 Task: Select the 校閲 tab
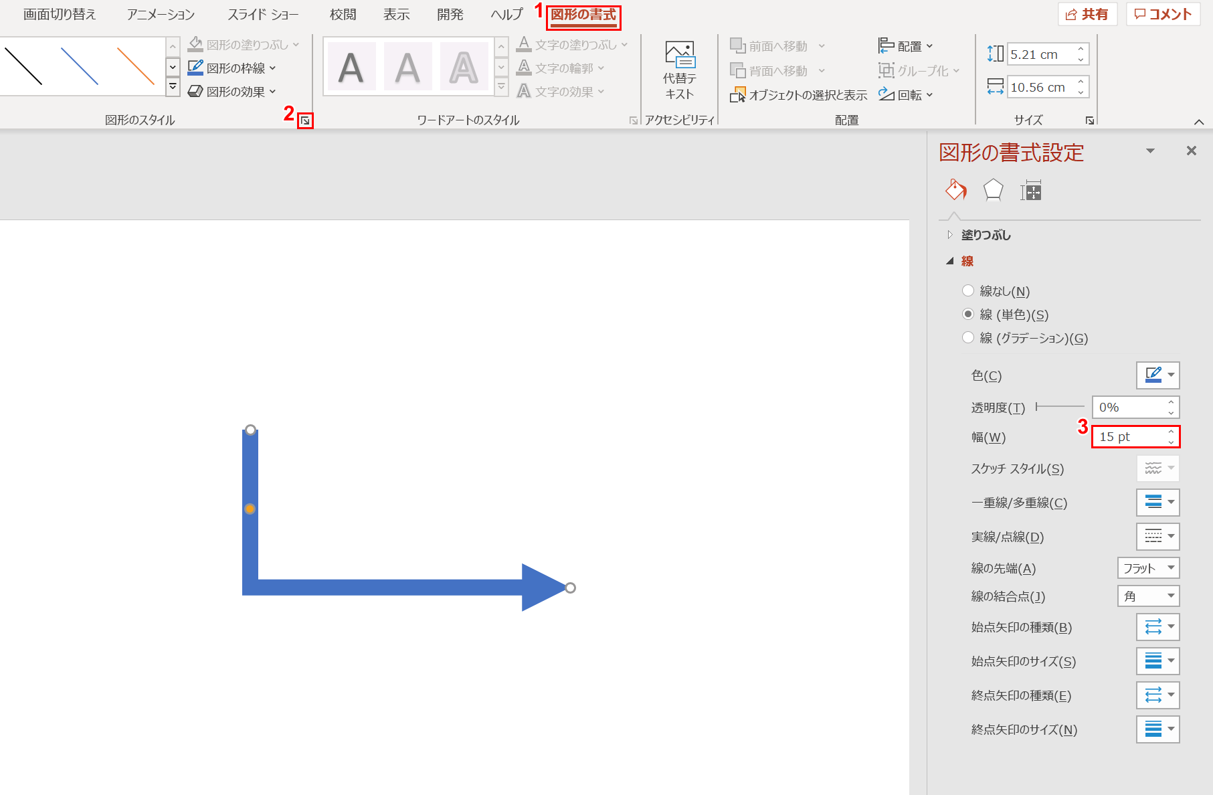[343, 15]
